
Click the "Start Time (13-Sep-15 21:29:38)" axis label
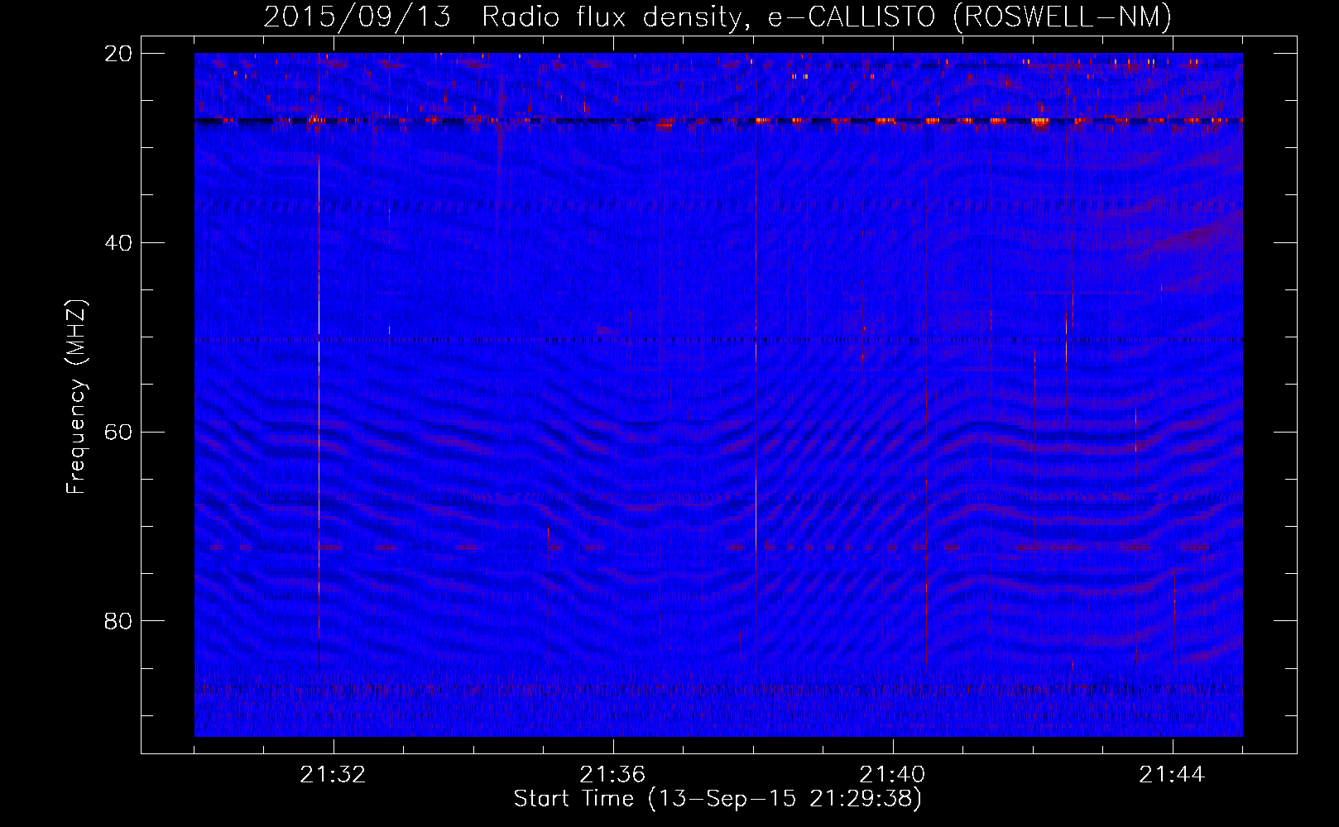(x=717, y=799)
